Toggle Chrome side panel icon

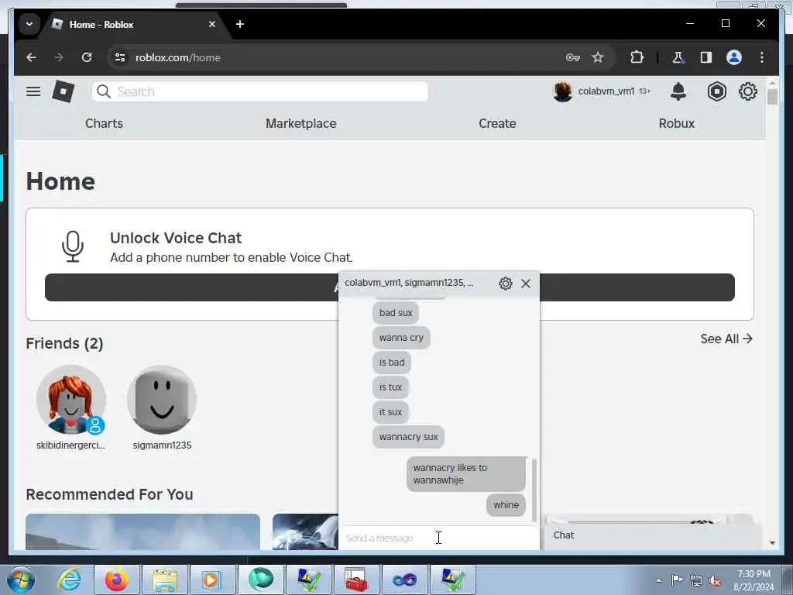pyautogui.click(x=706, y=57)
